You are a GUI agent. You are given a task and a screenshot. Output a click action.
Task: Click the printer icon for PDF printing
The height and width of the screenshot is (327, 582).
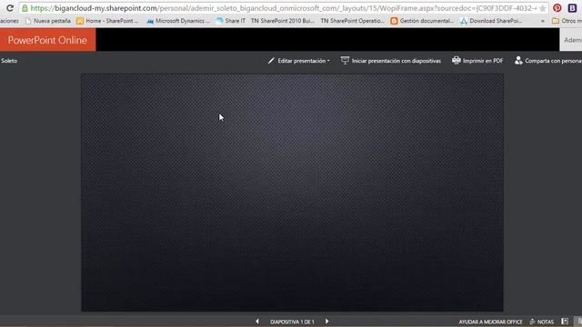click(x=457, y=60)
